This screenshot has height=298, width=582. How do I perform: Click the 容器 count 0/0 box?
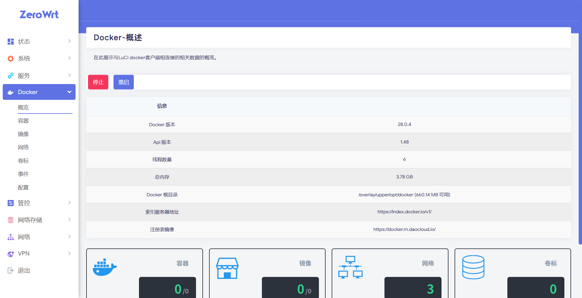click(167, 287)
